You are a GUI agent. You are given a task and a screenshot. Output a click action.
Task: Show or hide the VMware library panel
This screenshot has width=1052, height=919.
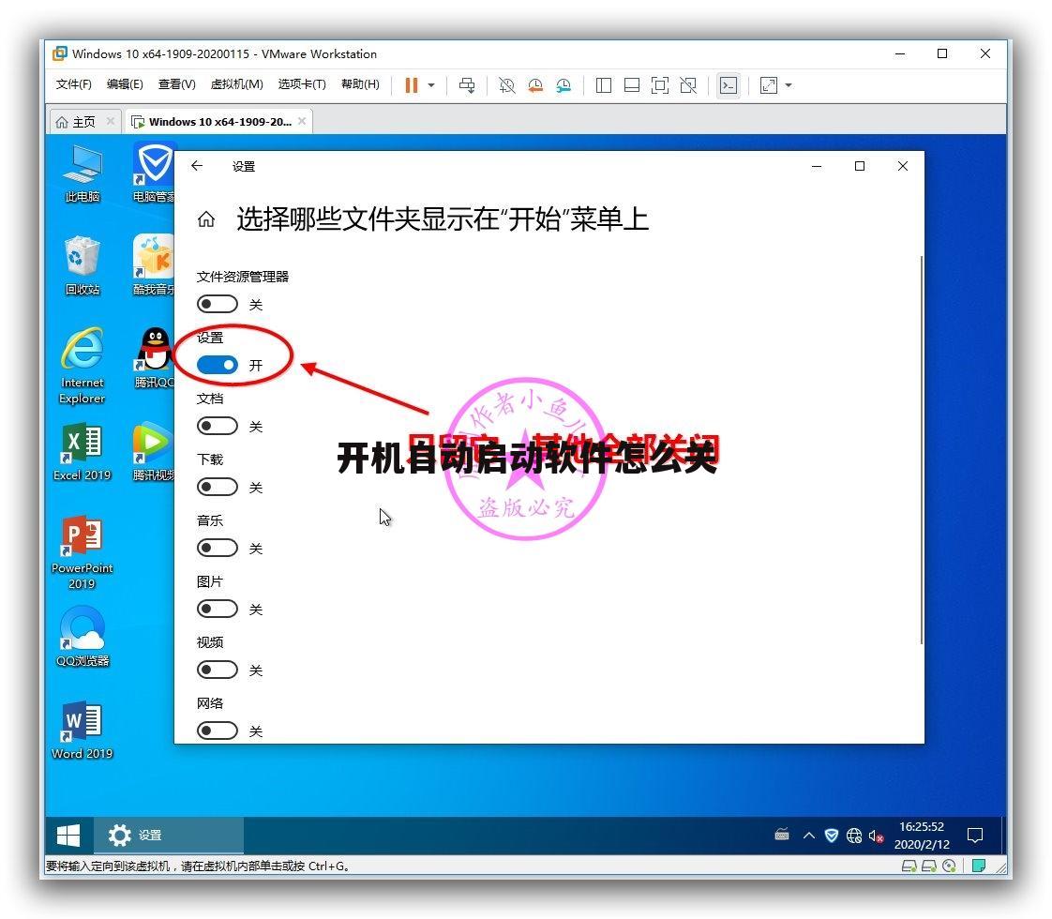click(x=603, y=85)
